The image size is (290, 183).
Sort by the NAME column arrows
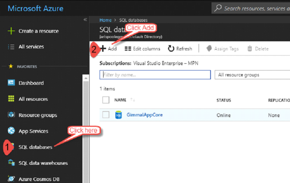tap(132, 100)
